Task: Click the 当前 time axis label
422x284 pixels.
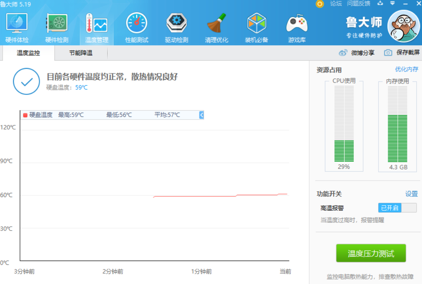Action: [x=285, y=271]
